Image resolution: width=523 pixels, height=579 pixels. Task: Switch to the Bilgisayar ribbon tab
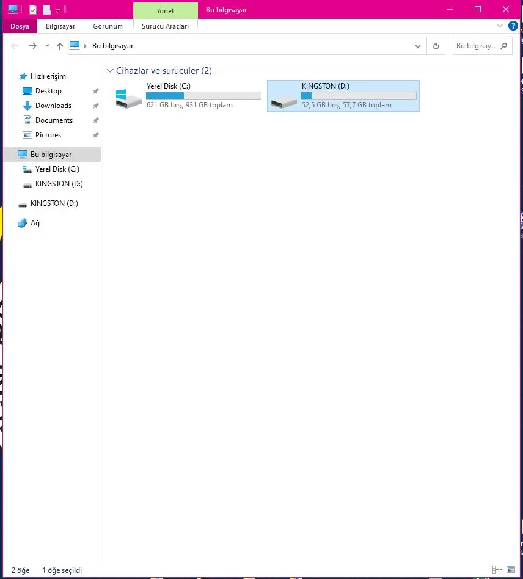[60, 26]
